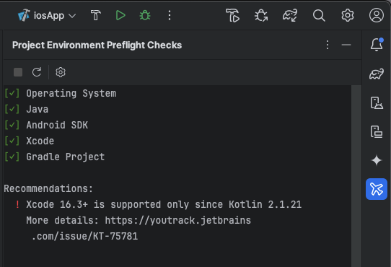Image resolution: width=391 pixels, height=267 pixels.
Task: Click the build and run hammer-play icon
Action: click(232, 15)
